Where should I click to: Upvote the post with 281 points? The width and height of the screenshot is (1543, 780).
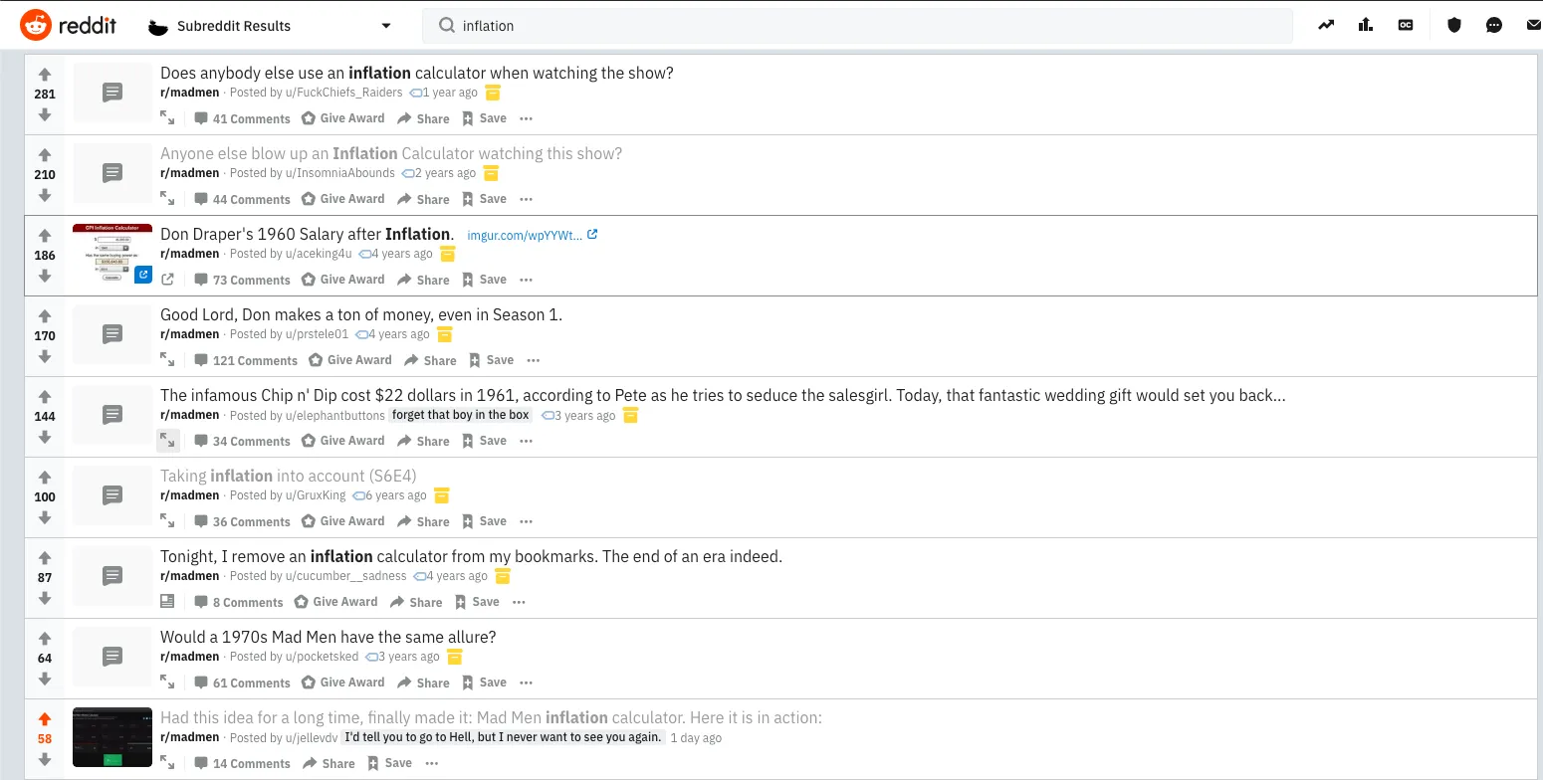tap(45, 74)
